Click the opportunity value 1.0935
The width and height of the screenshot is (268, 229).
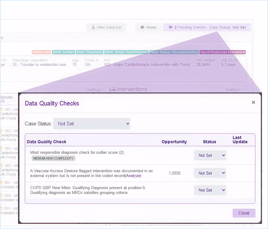tap(175, 173)
